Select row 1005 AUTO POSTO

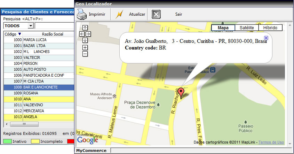click(x=39, y=69)
